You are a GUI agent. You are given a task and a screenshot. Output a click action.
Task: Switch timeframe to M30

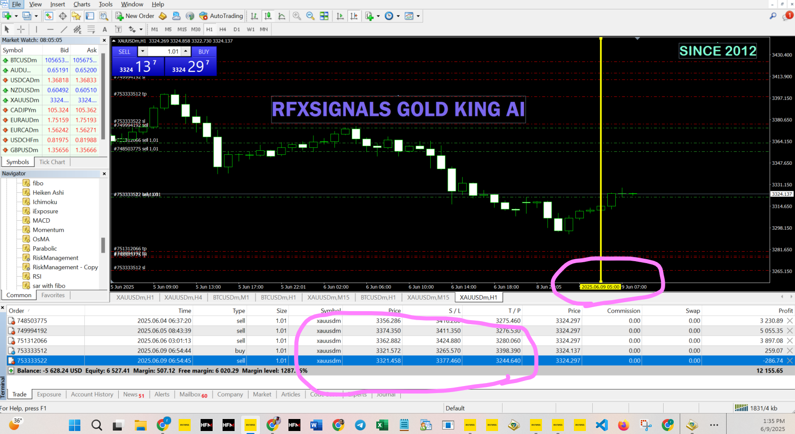(196, 29)
